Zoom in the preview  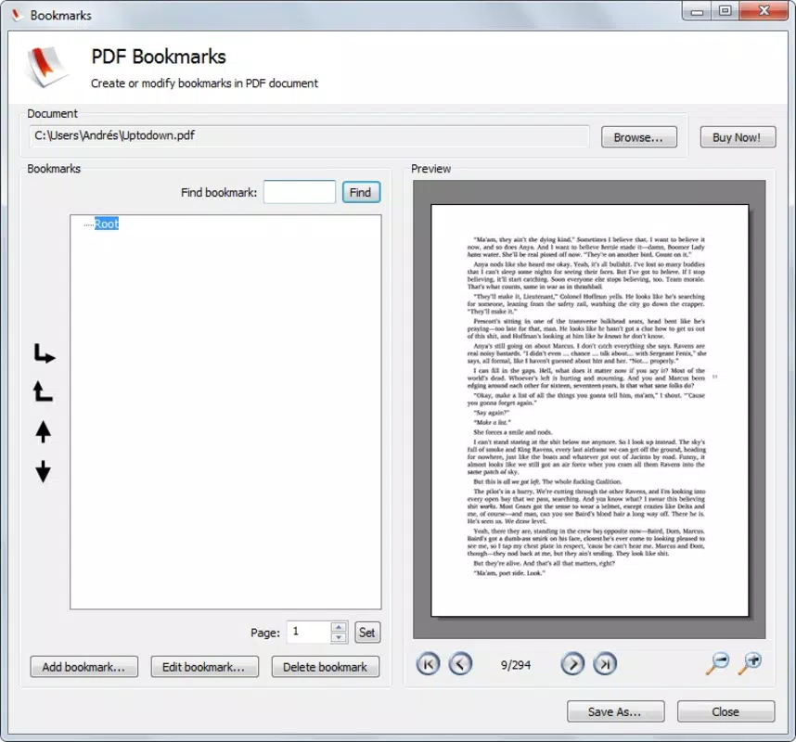coord(751,663)
